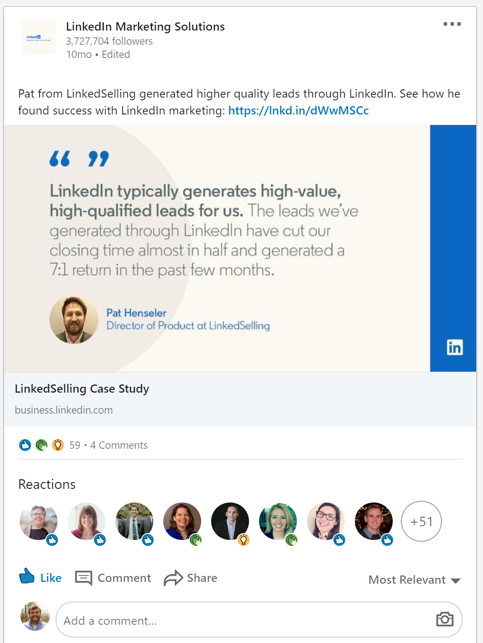Open the 59 reactions count
Viewport: 483px width, 643px height.
[x=75, y=445]
